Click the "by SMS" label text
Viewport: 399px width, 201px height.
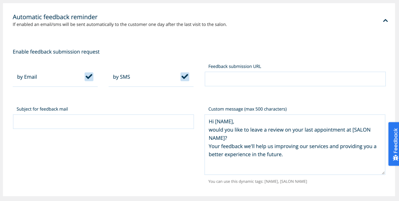click(122, 77)
